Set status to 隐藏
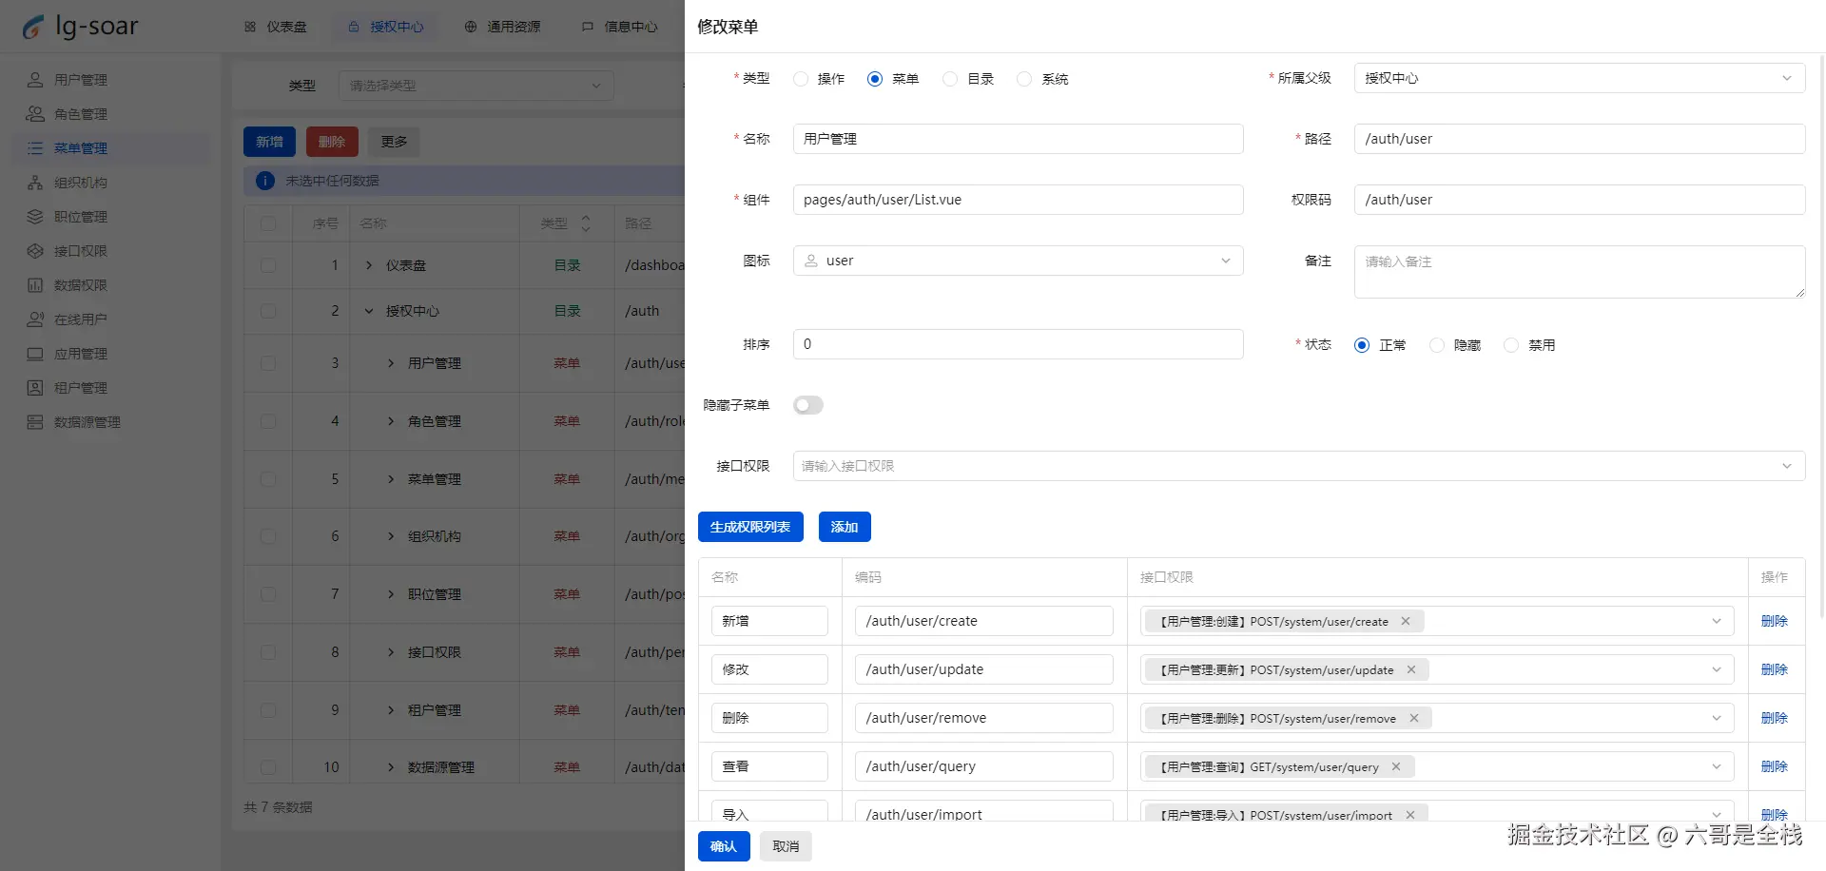Image resolution: width=1826 pixels, height=871 pixels. click(x=1437, y=345)
